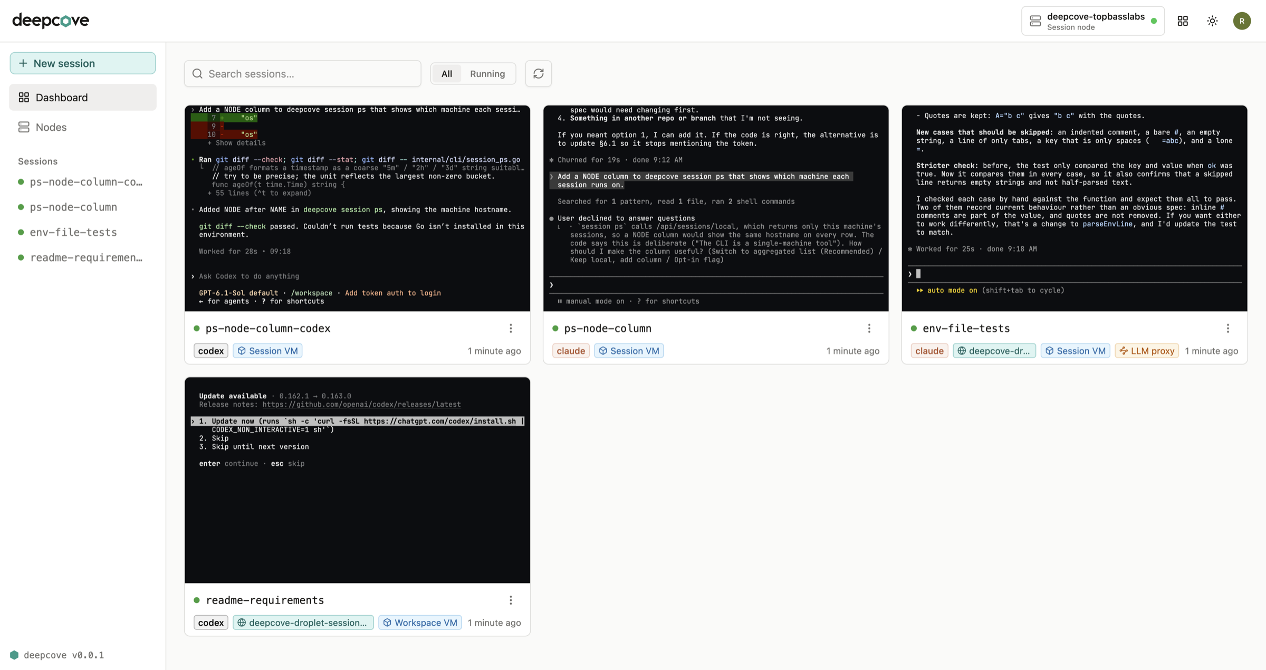The width and height of the screenshot is (1266, 670).
Task: Open the env-file-tests terminal preview
Action: 1075,208
